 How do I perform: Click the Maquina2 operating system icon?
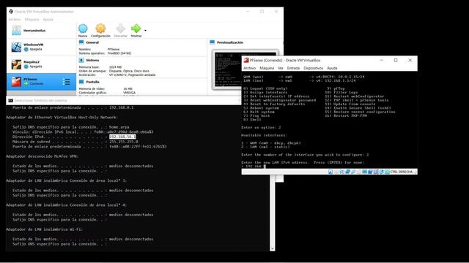[16, 64]
